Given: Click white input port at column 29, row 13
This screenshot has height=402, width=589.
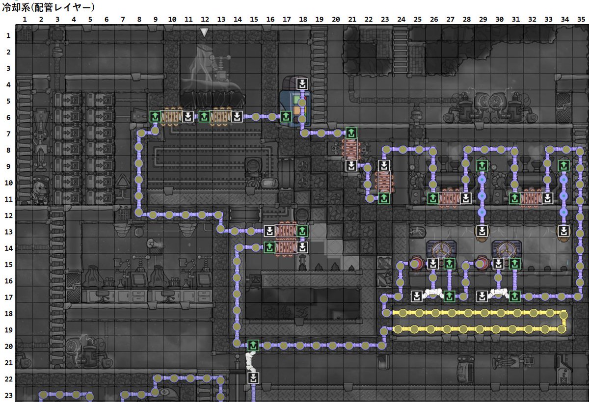Looking at the screenshot, I should (x=482, y=231).
